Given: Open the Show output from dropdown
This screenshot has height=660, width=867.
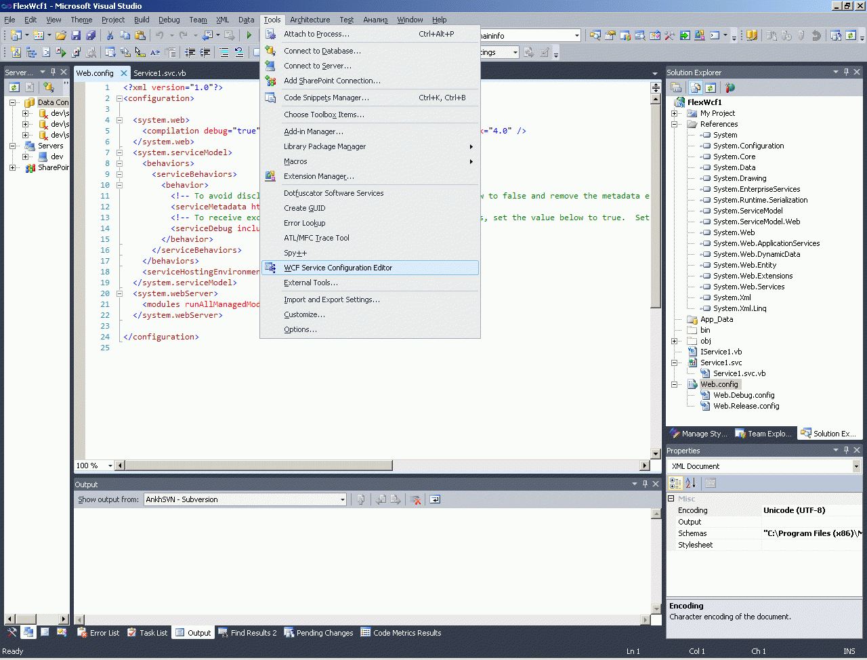Looking at the screenshot, I should (342, 499).
